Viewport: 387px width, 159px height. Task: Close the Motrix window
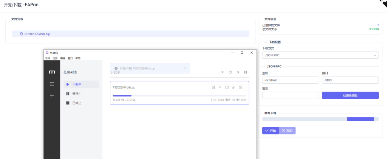click(251, 53)
